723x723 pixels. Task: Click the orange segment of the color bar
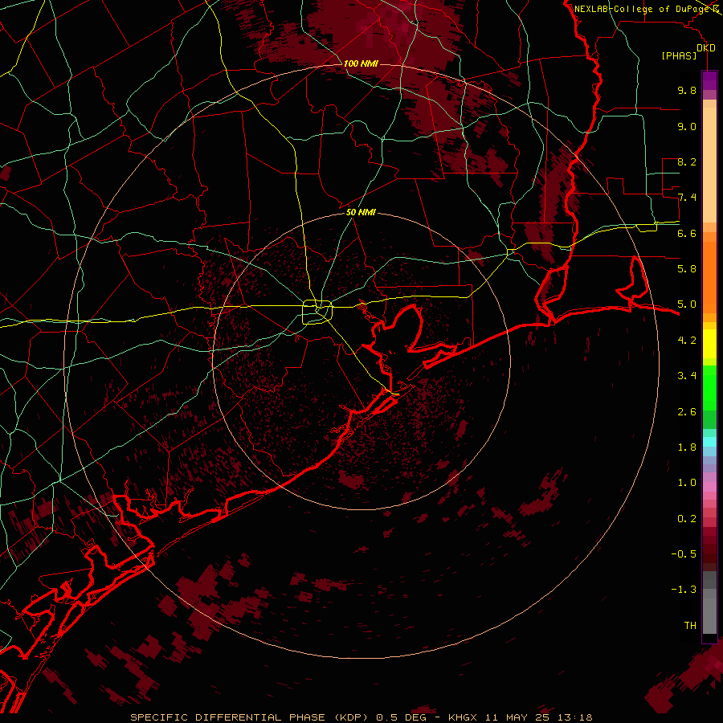(709, 278)
